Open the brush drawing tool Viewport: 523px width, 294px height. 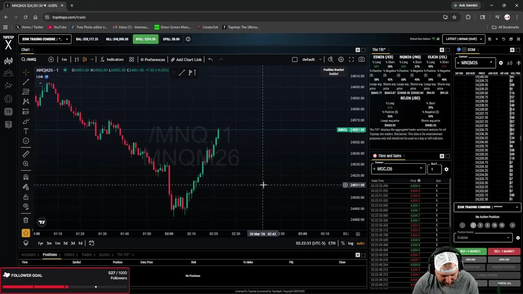26,121
